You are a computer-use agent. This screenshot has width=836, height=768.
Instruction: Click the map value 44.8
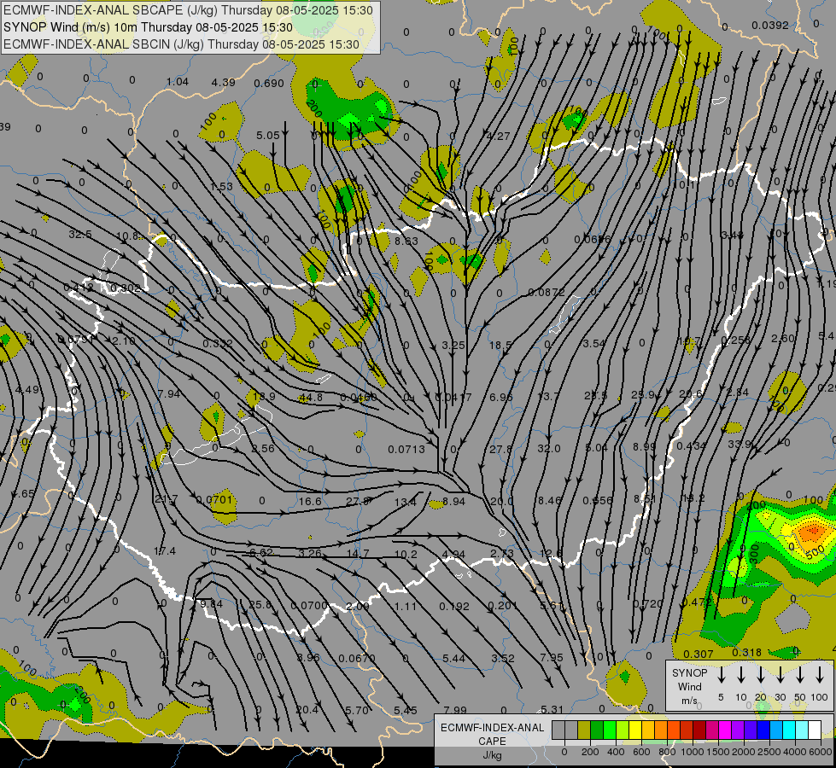pyautogui.click(x=311, y=397)
